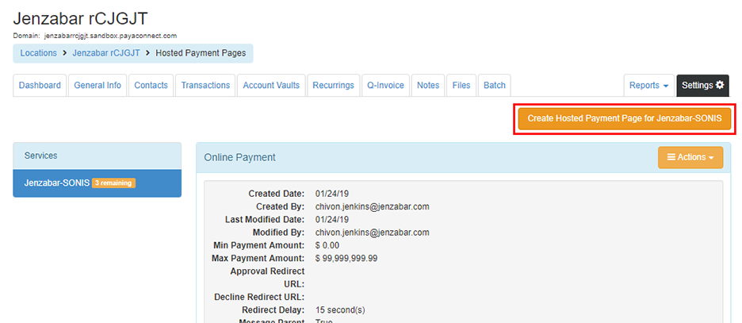
Task: Click the Services panel header
Action: click(97, 156)
